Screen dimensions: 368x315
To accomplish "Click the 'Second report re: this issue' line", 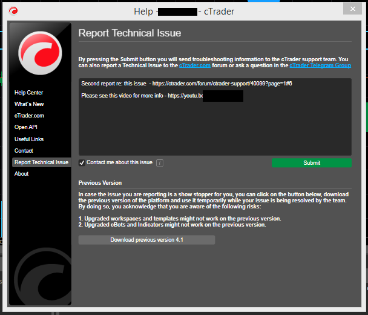I will point(186,84).
